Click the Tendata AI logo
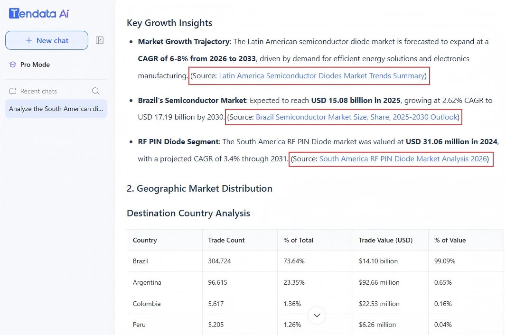The width and height of the screenshot is (506, 335). click(39, 13)
